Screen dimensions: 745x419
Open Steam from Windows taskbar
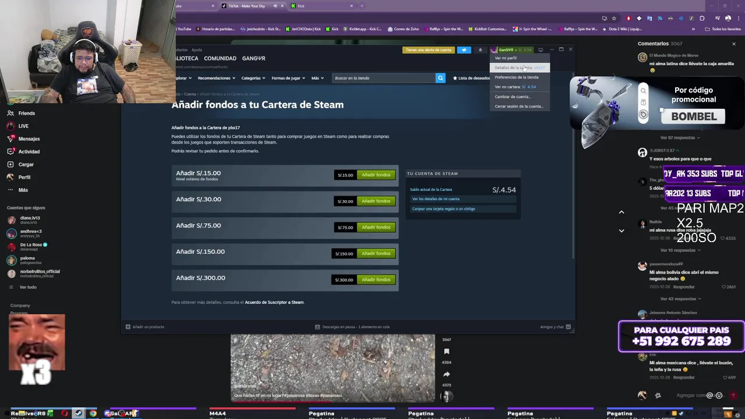pos(78,414)
